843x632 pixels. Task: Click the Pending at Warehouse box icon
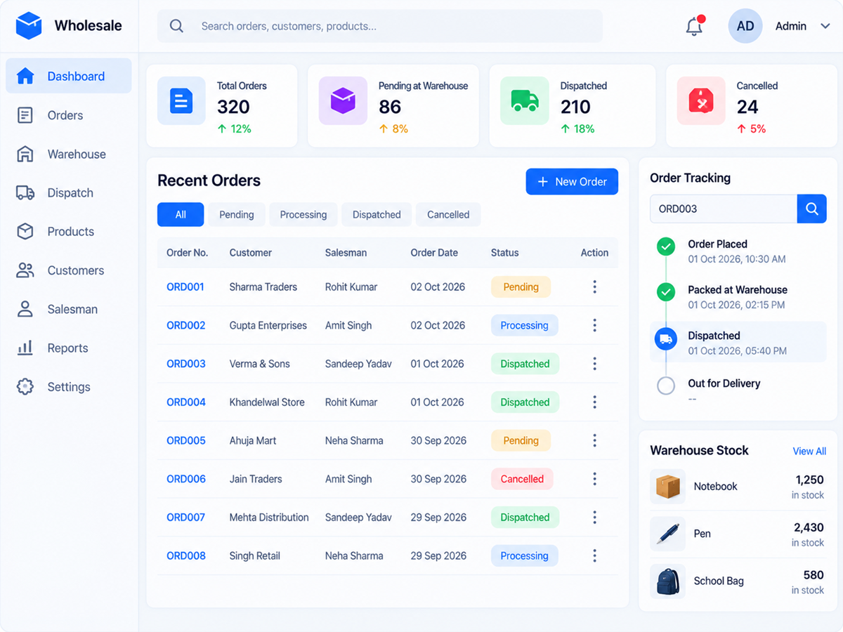click(343, 101)
